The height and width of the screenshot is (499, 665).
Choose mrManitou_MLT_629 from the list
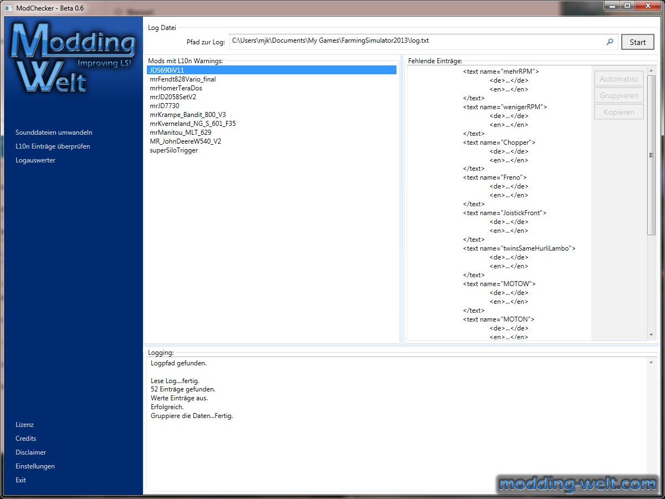(x=180, y=133)
